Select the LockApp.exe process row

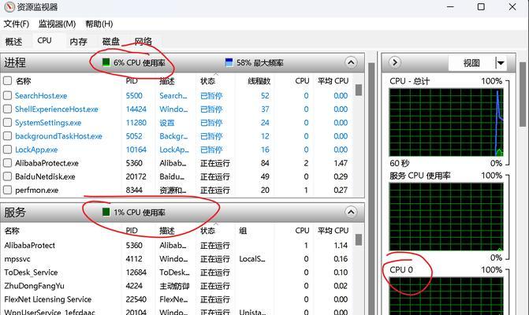178,150
